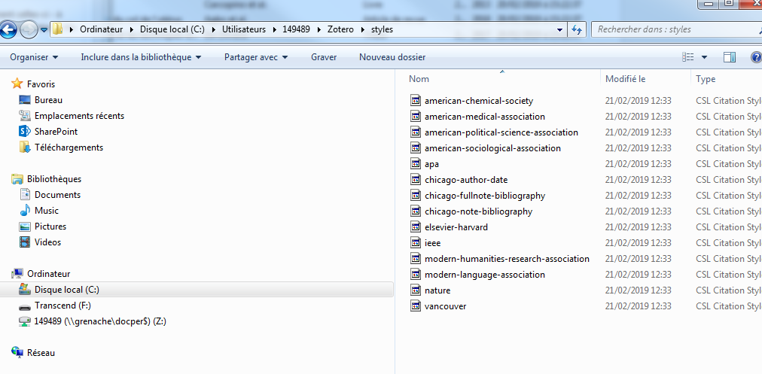762x374 pixels.
Task: Click modern-language-association file icon
Action: tap(416, 275)
